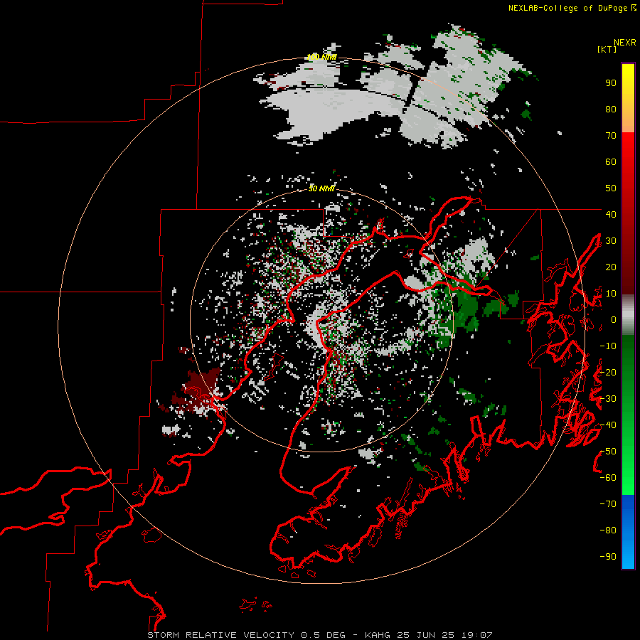Click the 70 value on velocity scale
640x640 pixels.
pos(611,136)
